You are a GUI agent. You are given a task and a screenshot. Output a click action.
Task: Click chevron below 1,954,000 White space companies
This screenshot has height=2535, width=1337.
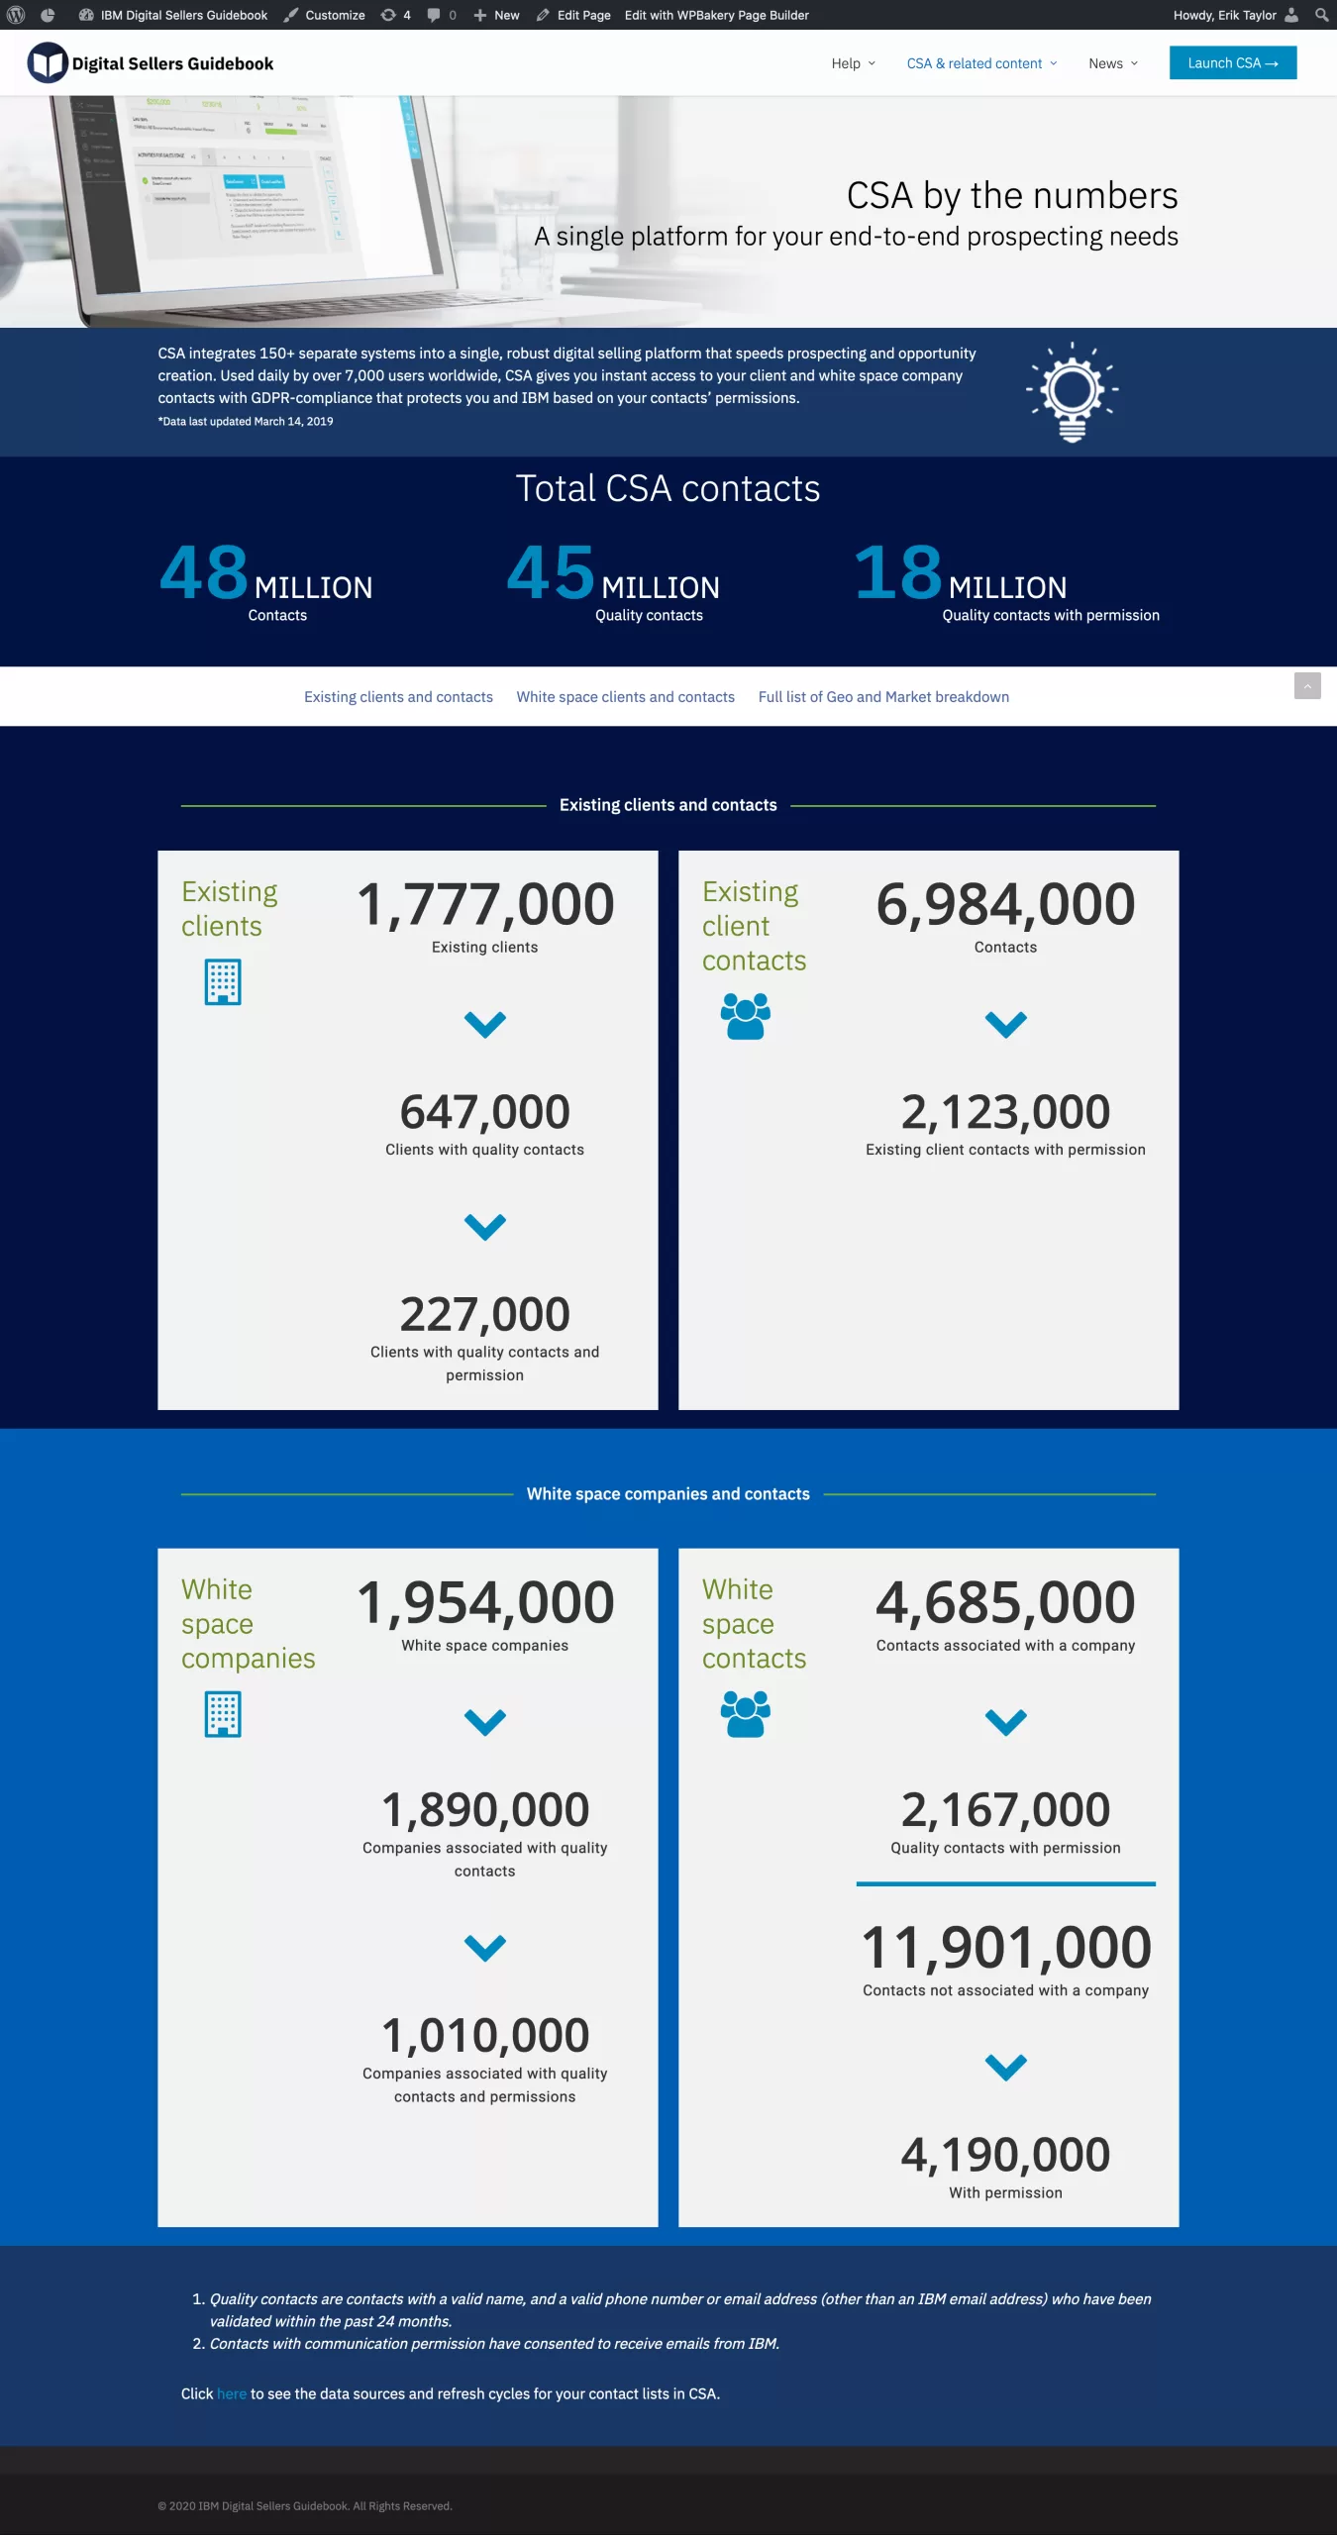pos(485,1722)
